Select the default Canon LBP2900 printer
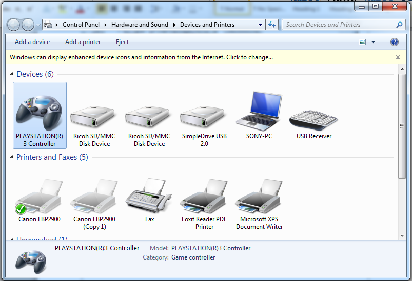 (39, 196)
